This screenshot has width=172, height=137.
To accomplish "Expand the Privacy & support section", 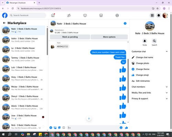I will click(x=166, y=99).
